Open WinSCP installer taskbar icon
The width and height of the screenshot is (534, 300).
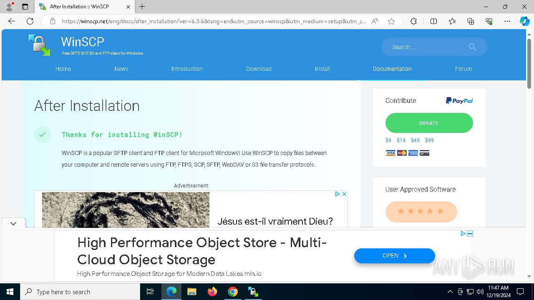(x=253, y=292)
